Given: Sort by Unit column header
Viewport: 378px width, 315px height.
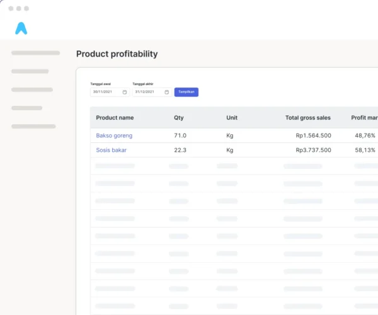Looking at the screenshot, I should [232, 118].
